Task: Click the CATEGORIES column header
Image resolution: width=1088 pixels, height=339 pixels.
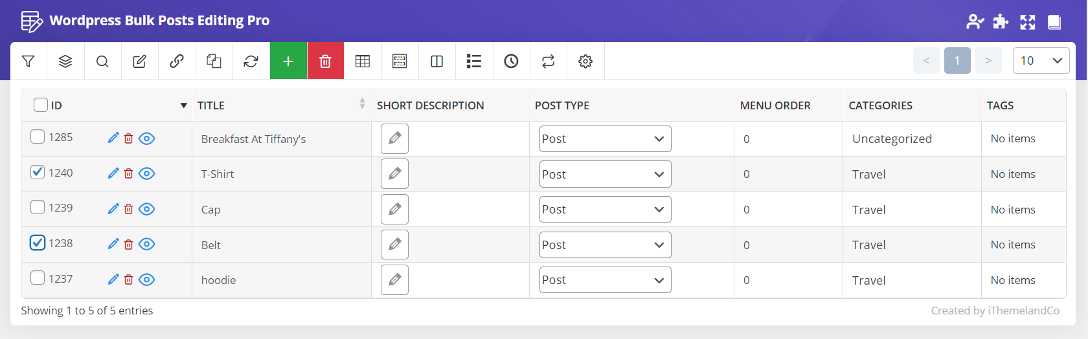Action: click(x=880, y=105)
